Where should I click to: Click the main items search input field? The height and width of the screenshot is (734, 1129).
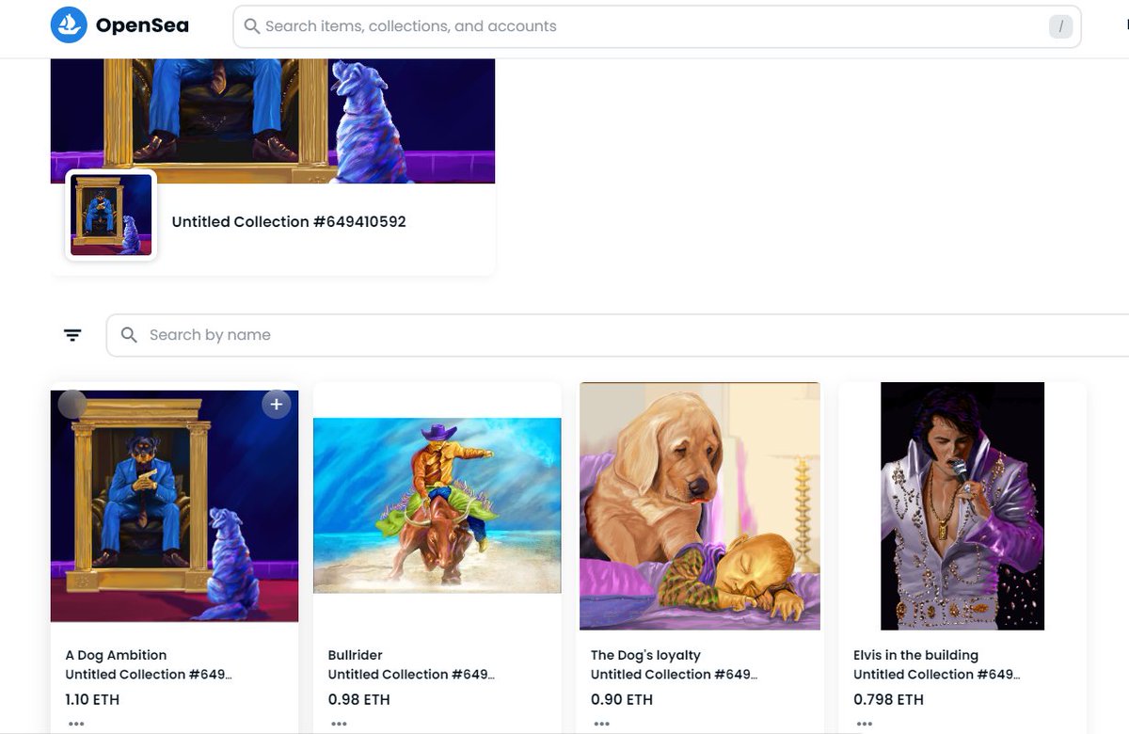(564, 26)
